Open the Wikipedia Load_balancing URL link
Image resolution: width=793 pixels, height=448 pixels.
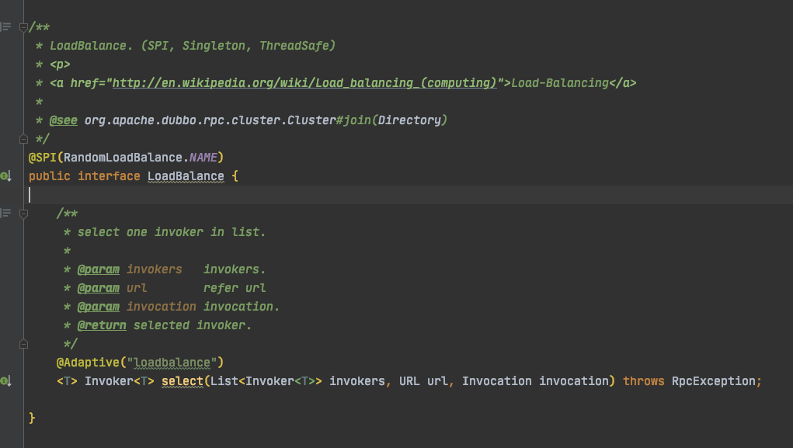click(x=304, y=83)
